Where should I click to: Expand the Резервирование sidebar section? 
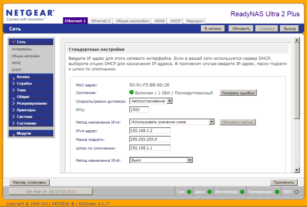31,104
